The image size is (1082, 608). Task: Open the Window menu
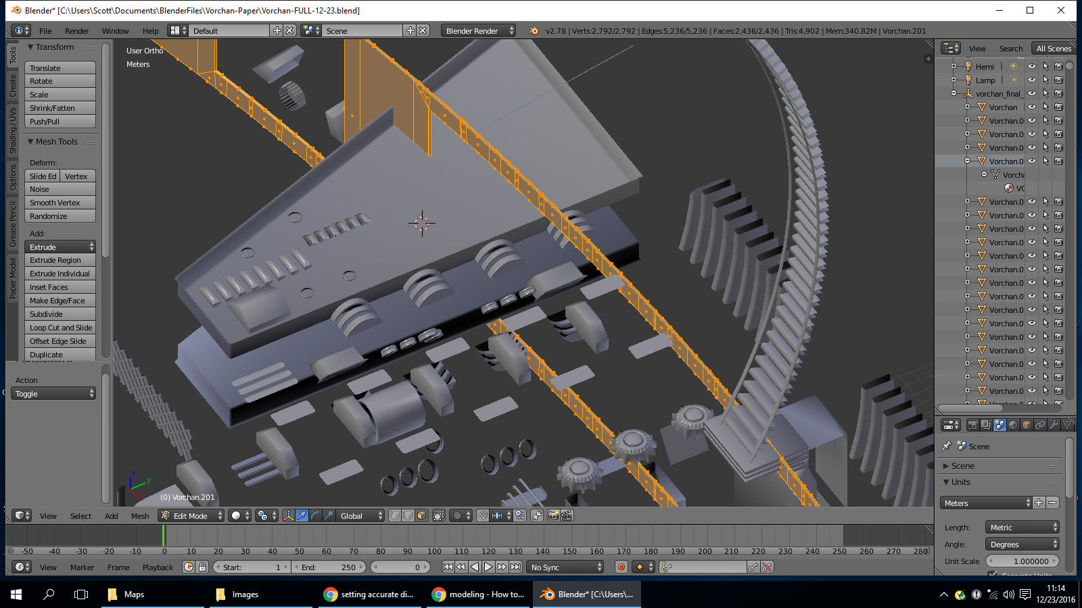(116, 30)
